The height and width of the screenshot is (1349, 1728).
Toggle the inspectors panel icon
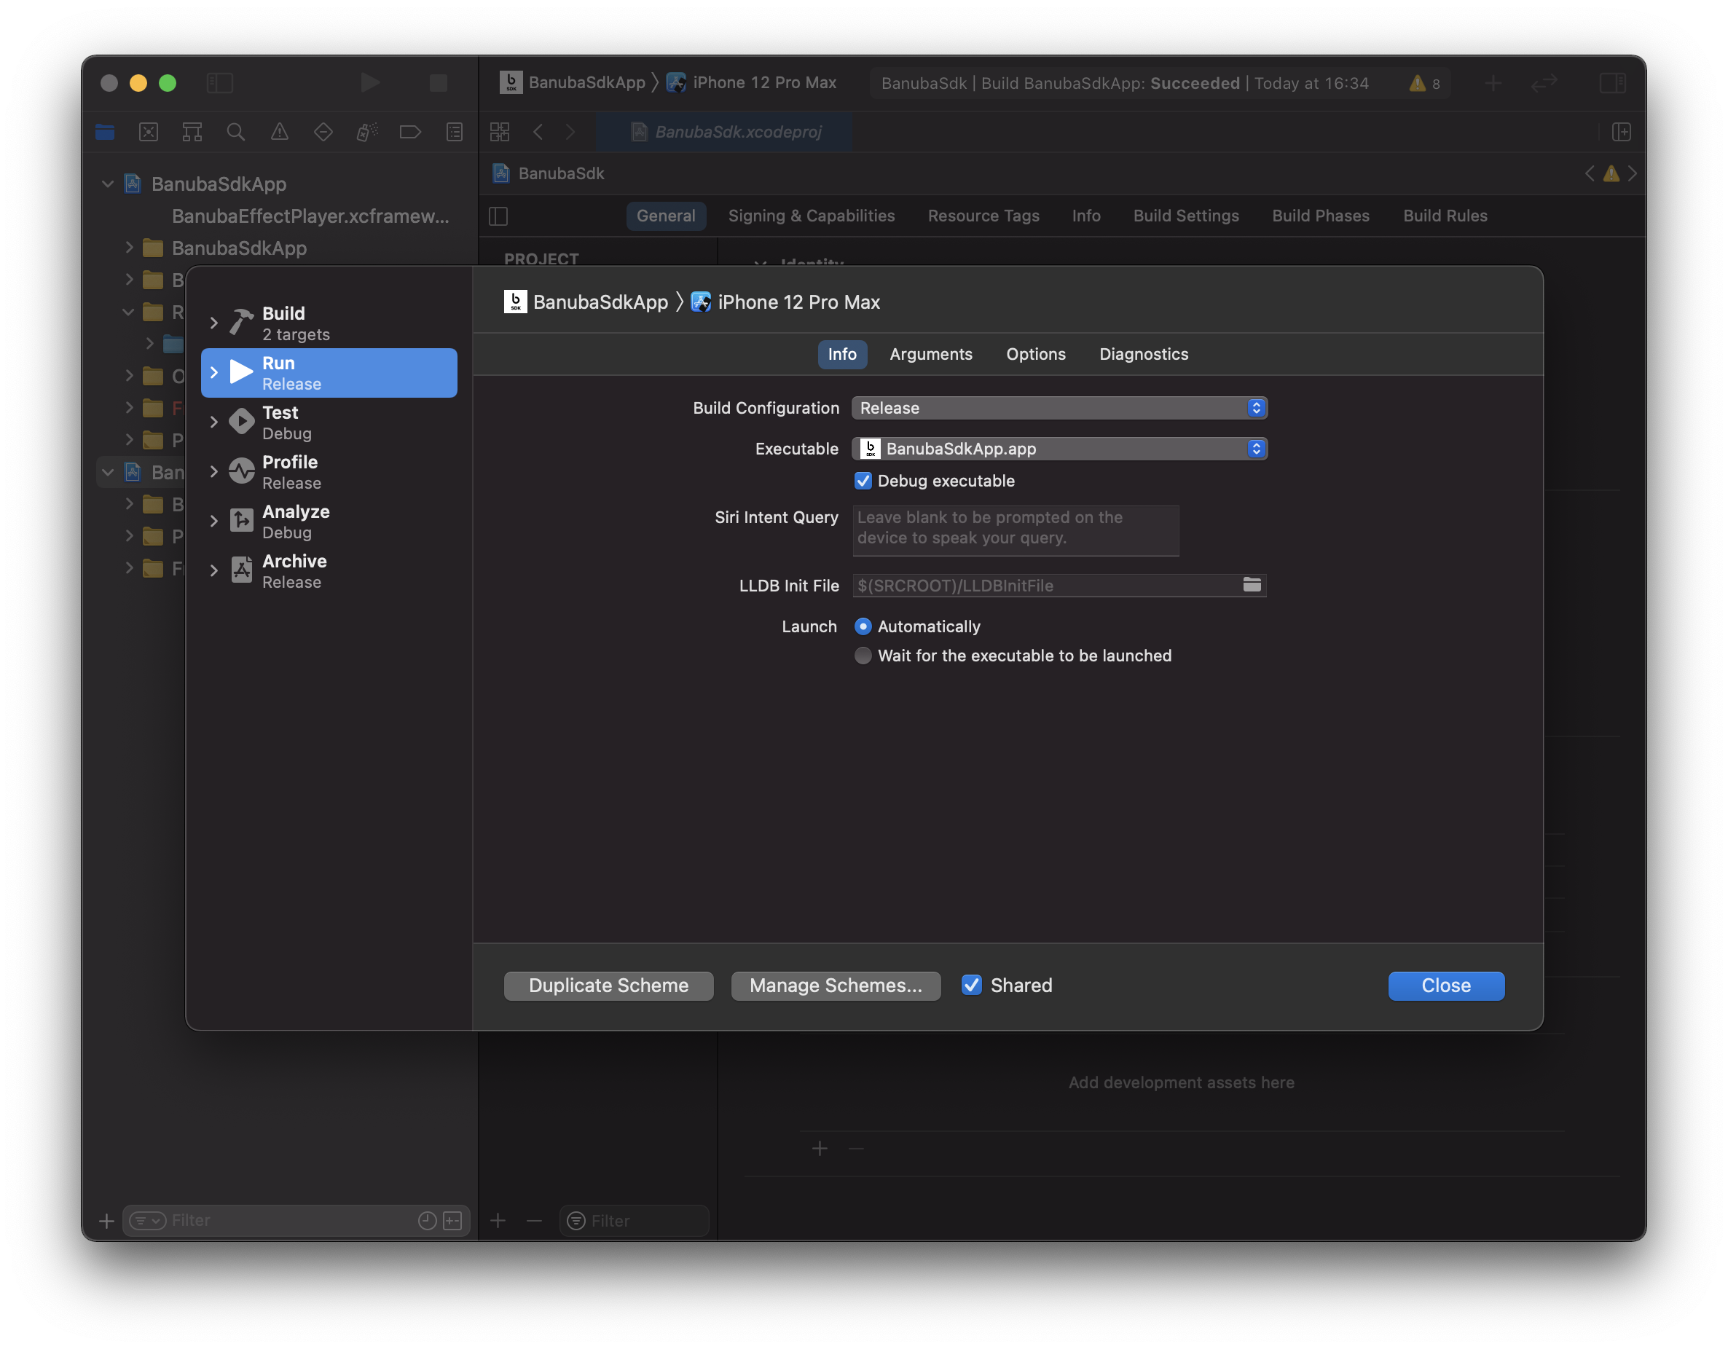click(1611, 82)
